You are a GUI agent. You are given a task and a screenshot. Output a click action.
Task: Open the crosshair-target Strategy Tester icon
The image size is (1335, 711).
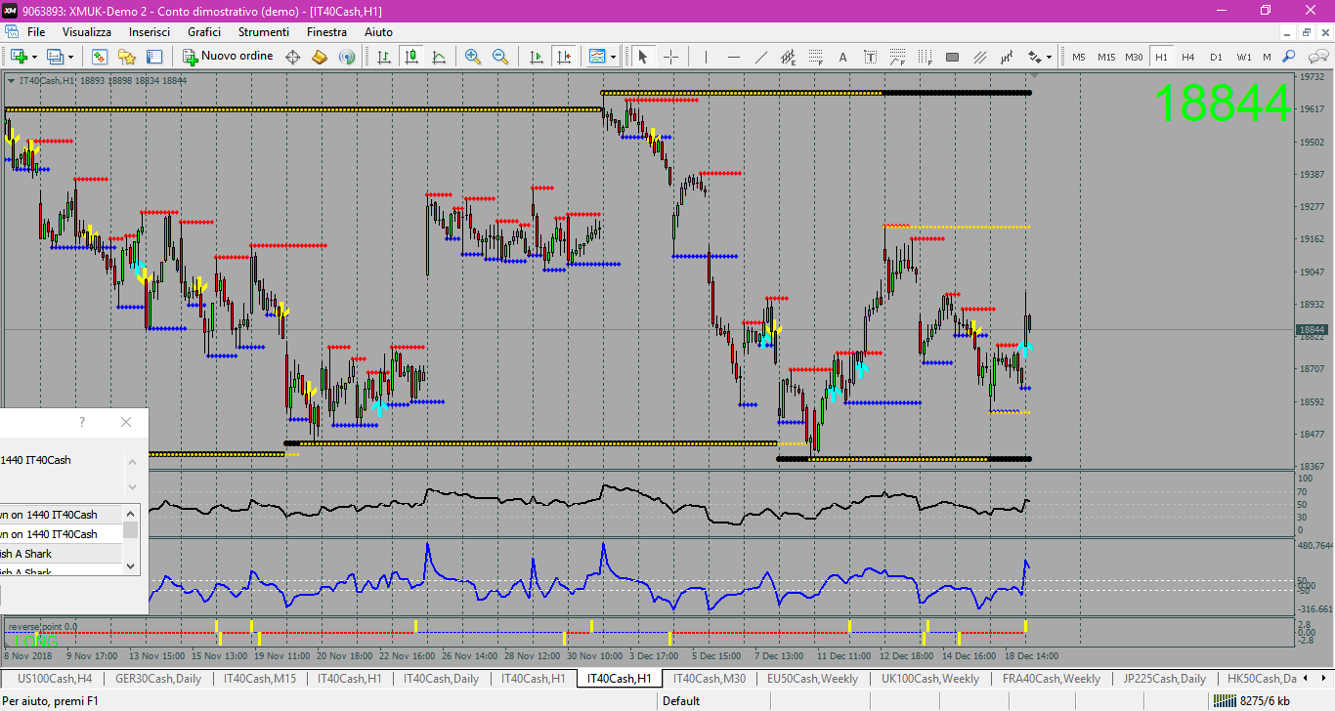pos(292,57)
